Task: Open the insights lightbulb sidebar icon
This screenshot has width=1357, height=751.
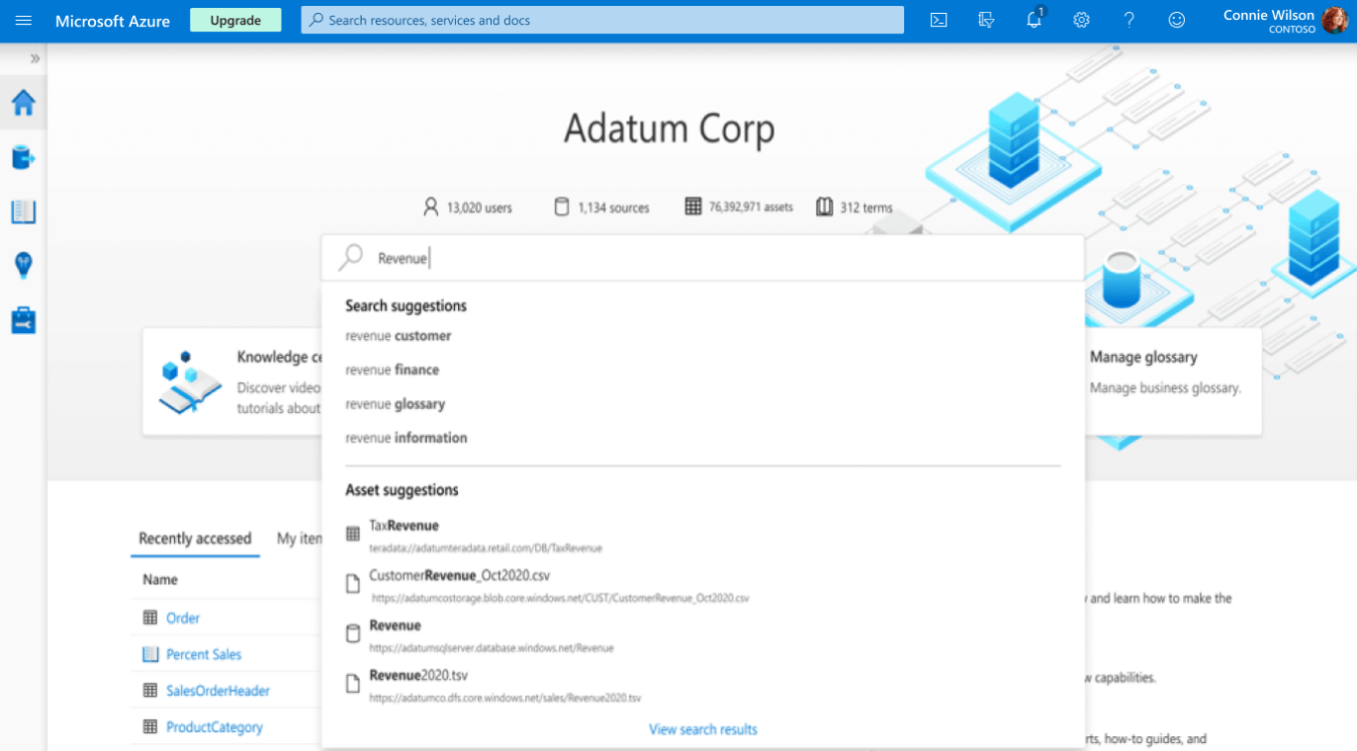Action: pos(23,265)
